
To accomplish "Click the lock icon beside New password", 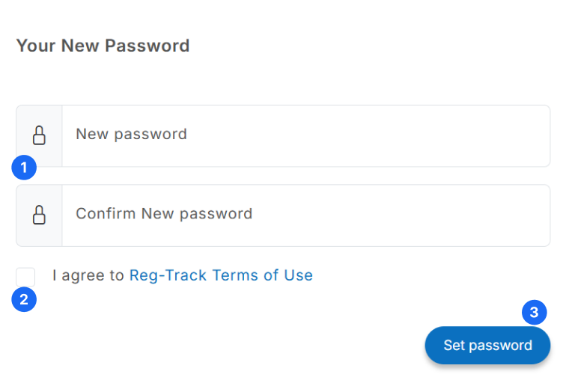I will pos(39,135).
